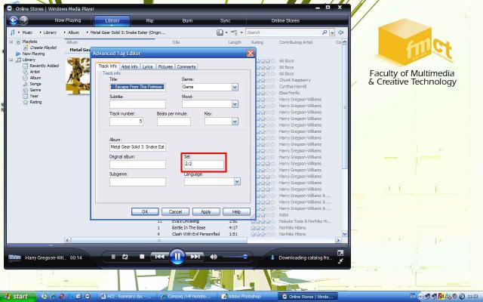Skip to the next track
Image resolution: width=483 pixels, height=302 pixels.
pos(195,257)
